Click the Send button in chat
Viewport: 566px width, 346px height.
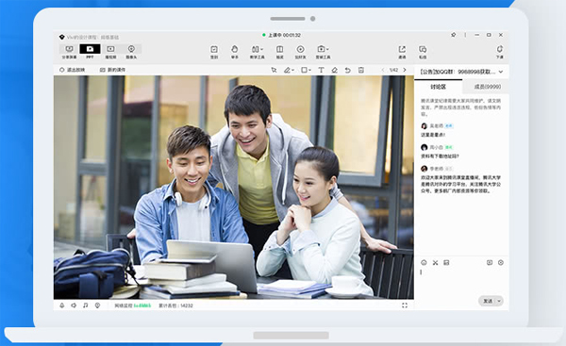tap(488, 301)
